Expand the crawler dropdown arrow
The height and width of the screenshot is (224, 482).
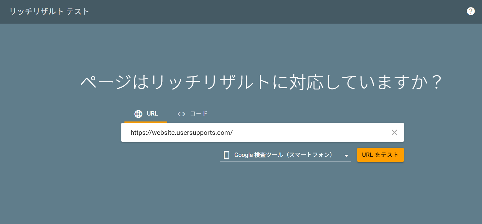346,156
